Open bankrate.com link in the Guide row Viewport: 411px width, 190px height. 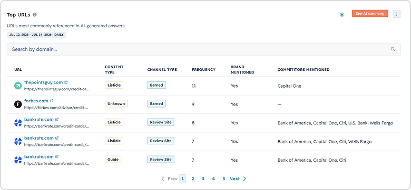39,156
